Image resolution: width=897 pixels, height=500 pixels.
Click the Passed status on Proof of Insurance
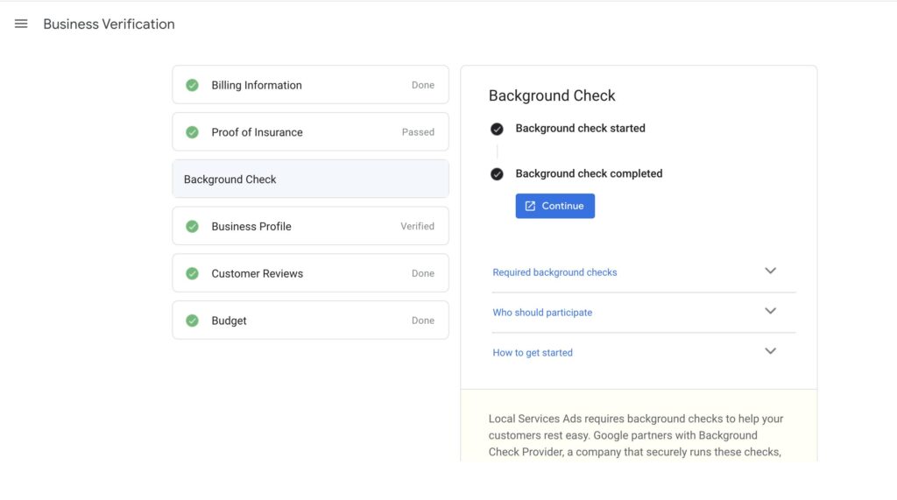(x=418, y=132)
